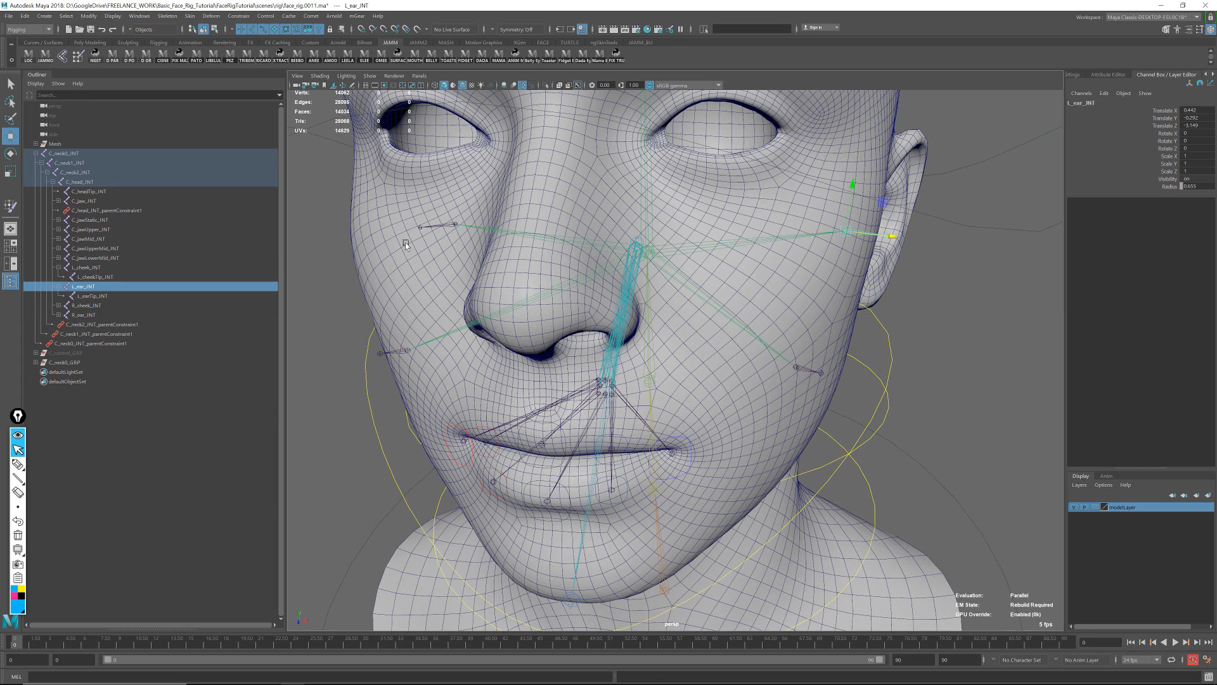Toggle visibility of modelLayer in Layer Editor
1217x685 pixels.
1074,507
